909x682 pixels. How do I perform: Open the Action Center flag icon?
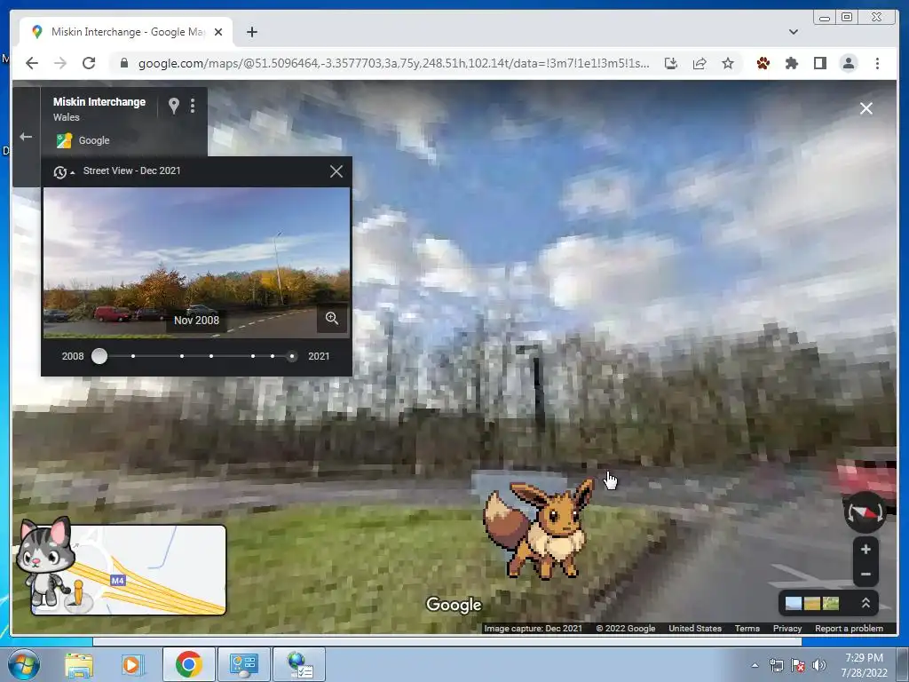[798, 665]
